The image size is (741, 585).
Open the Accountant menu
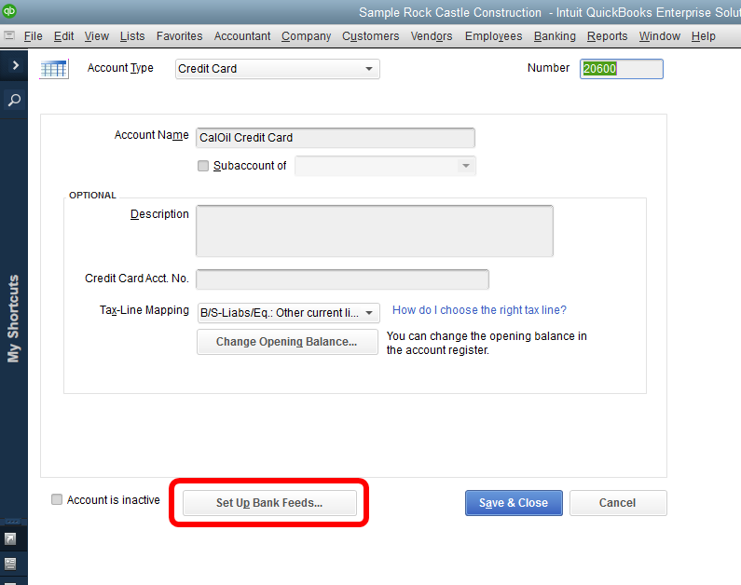(242, 36)
